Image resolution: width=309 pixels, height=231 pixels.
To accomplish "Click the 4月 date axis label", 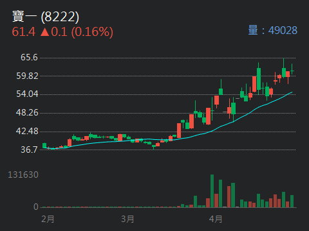I will click(x=216, y=219).
